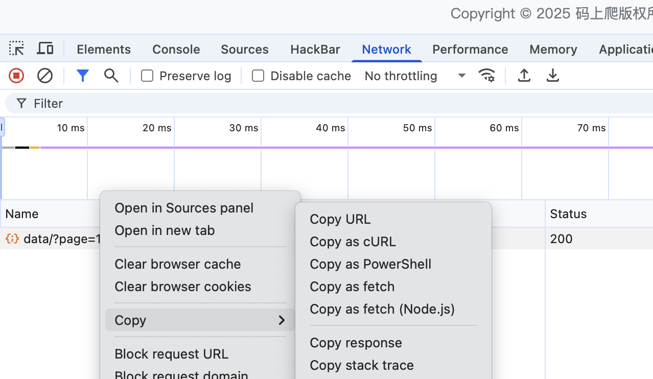Click the 40 ms timeline marker
Screen dimensions: 653x379
(x=330, y=128)
